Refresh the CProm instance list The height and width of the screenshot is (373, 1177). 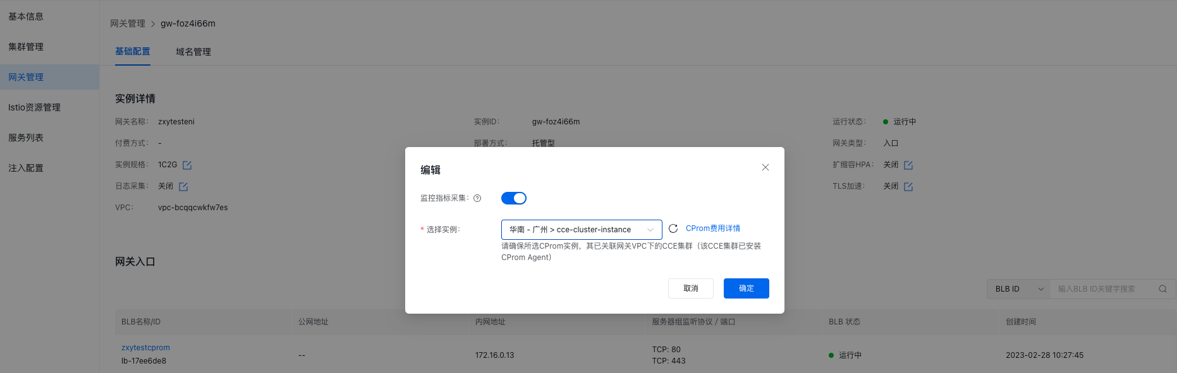point(673,228)
